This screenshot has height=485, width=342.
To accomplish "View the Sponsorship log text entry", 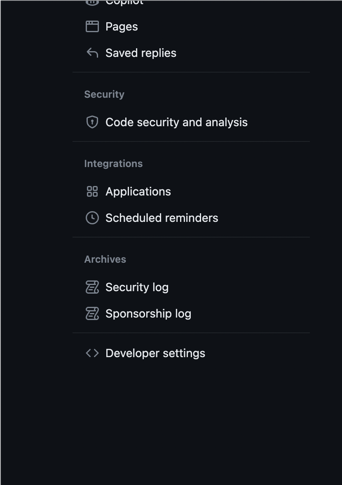I will [x=148, y=313].
